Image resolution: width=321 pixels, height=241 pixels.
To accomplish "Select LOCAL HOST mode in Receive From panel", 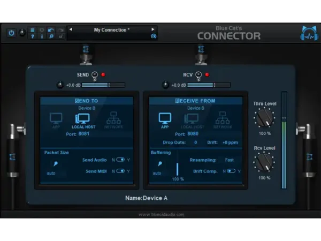I will coord(192,121).
